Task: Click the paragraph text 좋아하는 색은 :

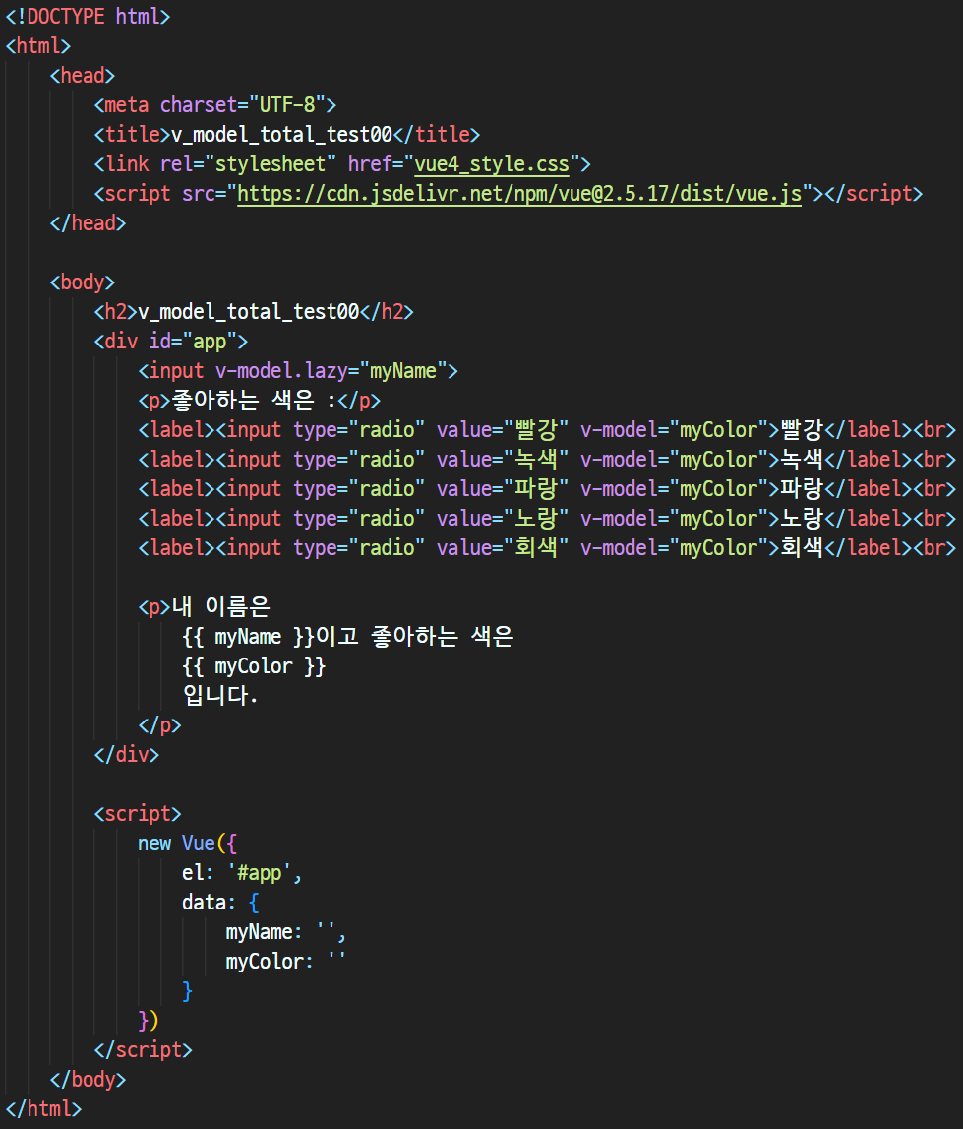Action: [254, 401]
